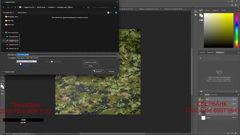Image resolution: width=240 pixels, height=135 pixels.
Task: Open the blue help icon in Save dialog
Action: coord(116,13)
